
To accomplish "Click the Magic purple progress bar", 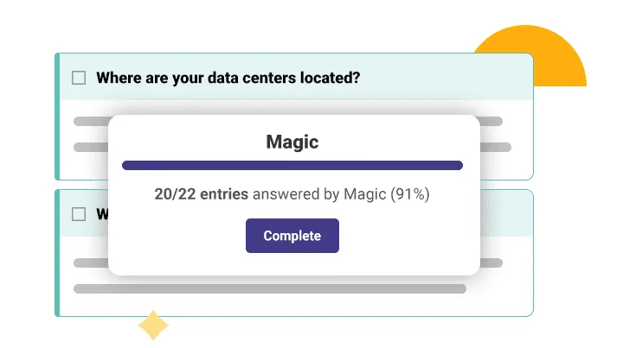I will click(292, 165).
